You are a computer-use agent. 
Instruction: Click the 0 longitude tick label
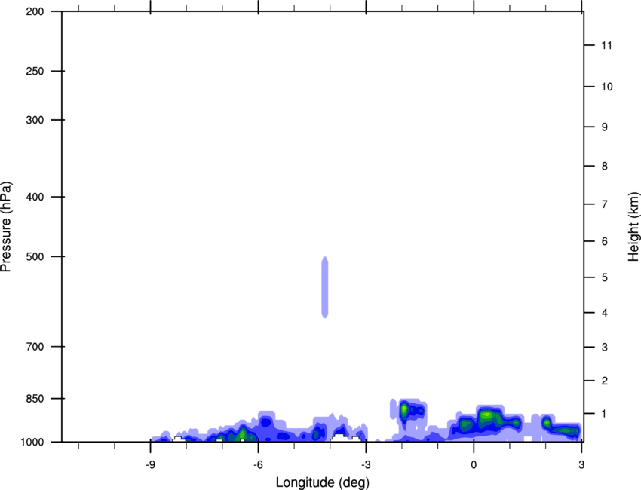pos(474,464)
